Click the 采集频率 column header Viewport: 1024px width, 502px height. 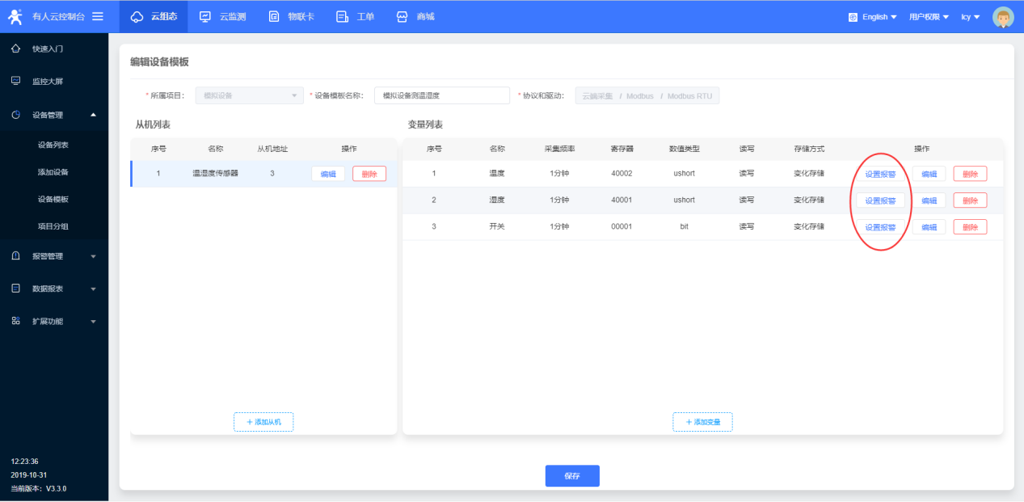tap(559, 149)
